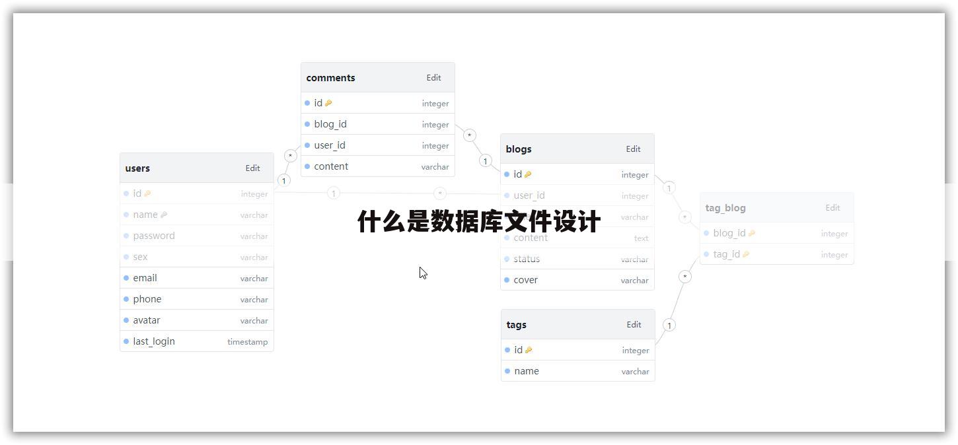Select the blogs table header title

[x=519, y=149]
